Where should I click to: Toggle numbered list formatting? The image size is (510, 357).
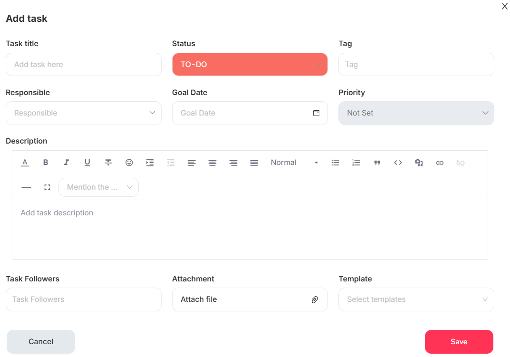pyautogui.click(x=356, y=162)
